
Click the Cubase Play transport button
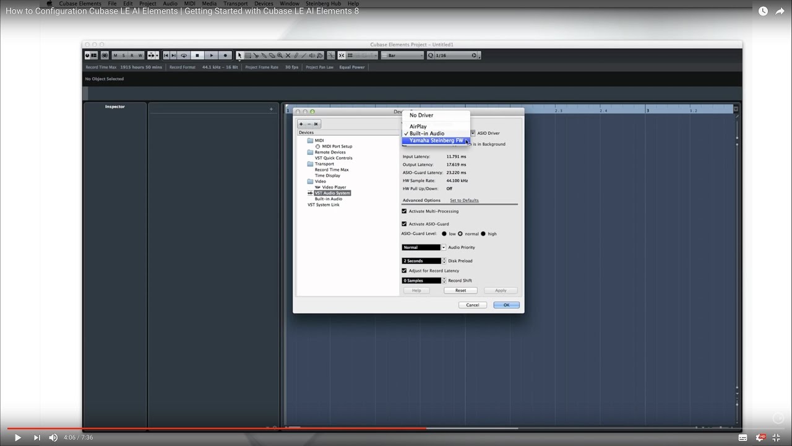(211, 55)
